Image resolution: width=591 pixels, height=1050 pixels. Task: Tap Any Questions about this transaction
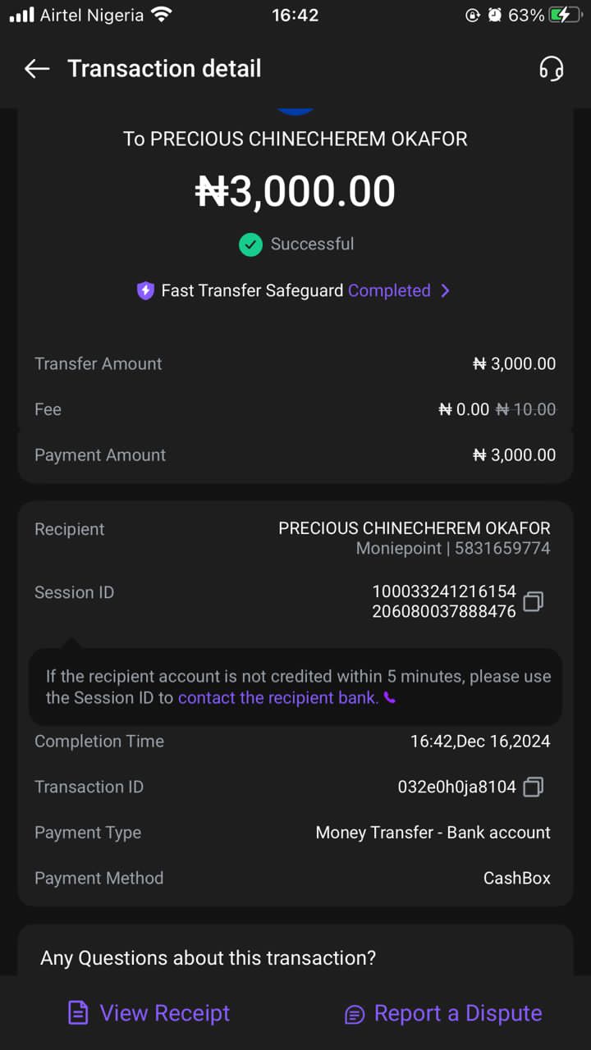pos(208,957)
